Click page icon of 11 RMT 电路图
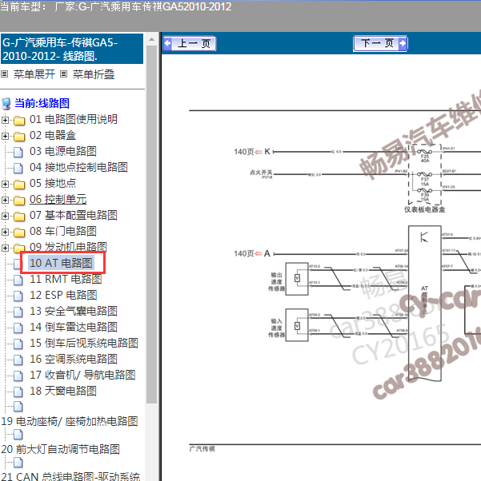The height and width of the screenshot is (481, 481). tap(18, 280)
